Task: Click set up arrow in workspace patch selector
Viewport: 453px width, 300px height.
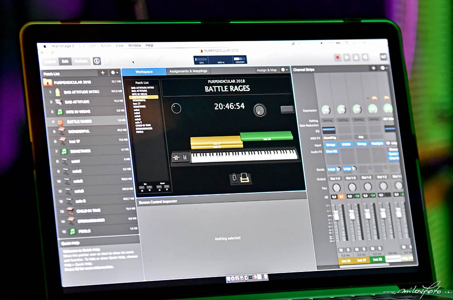Action: [142, 188]
